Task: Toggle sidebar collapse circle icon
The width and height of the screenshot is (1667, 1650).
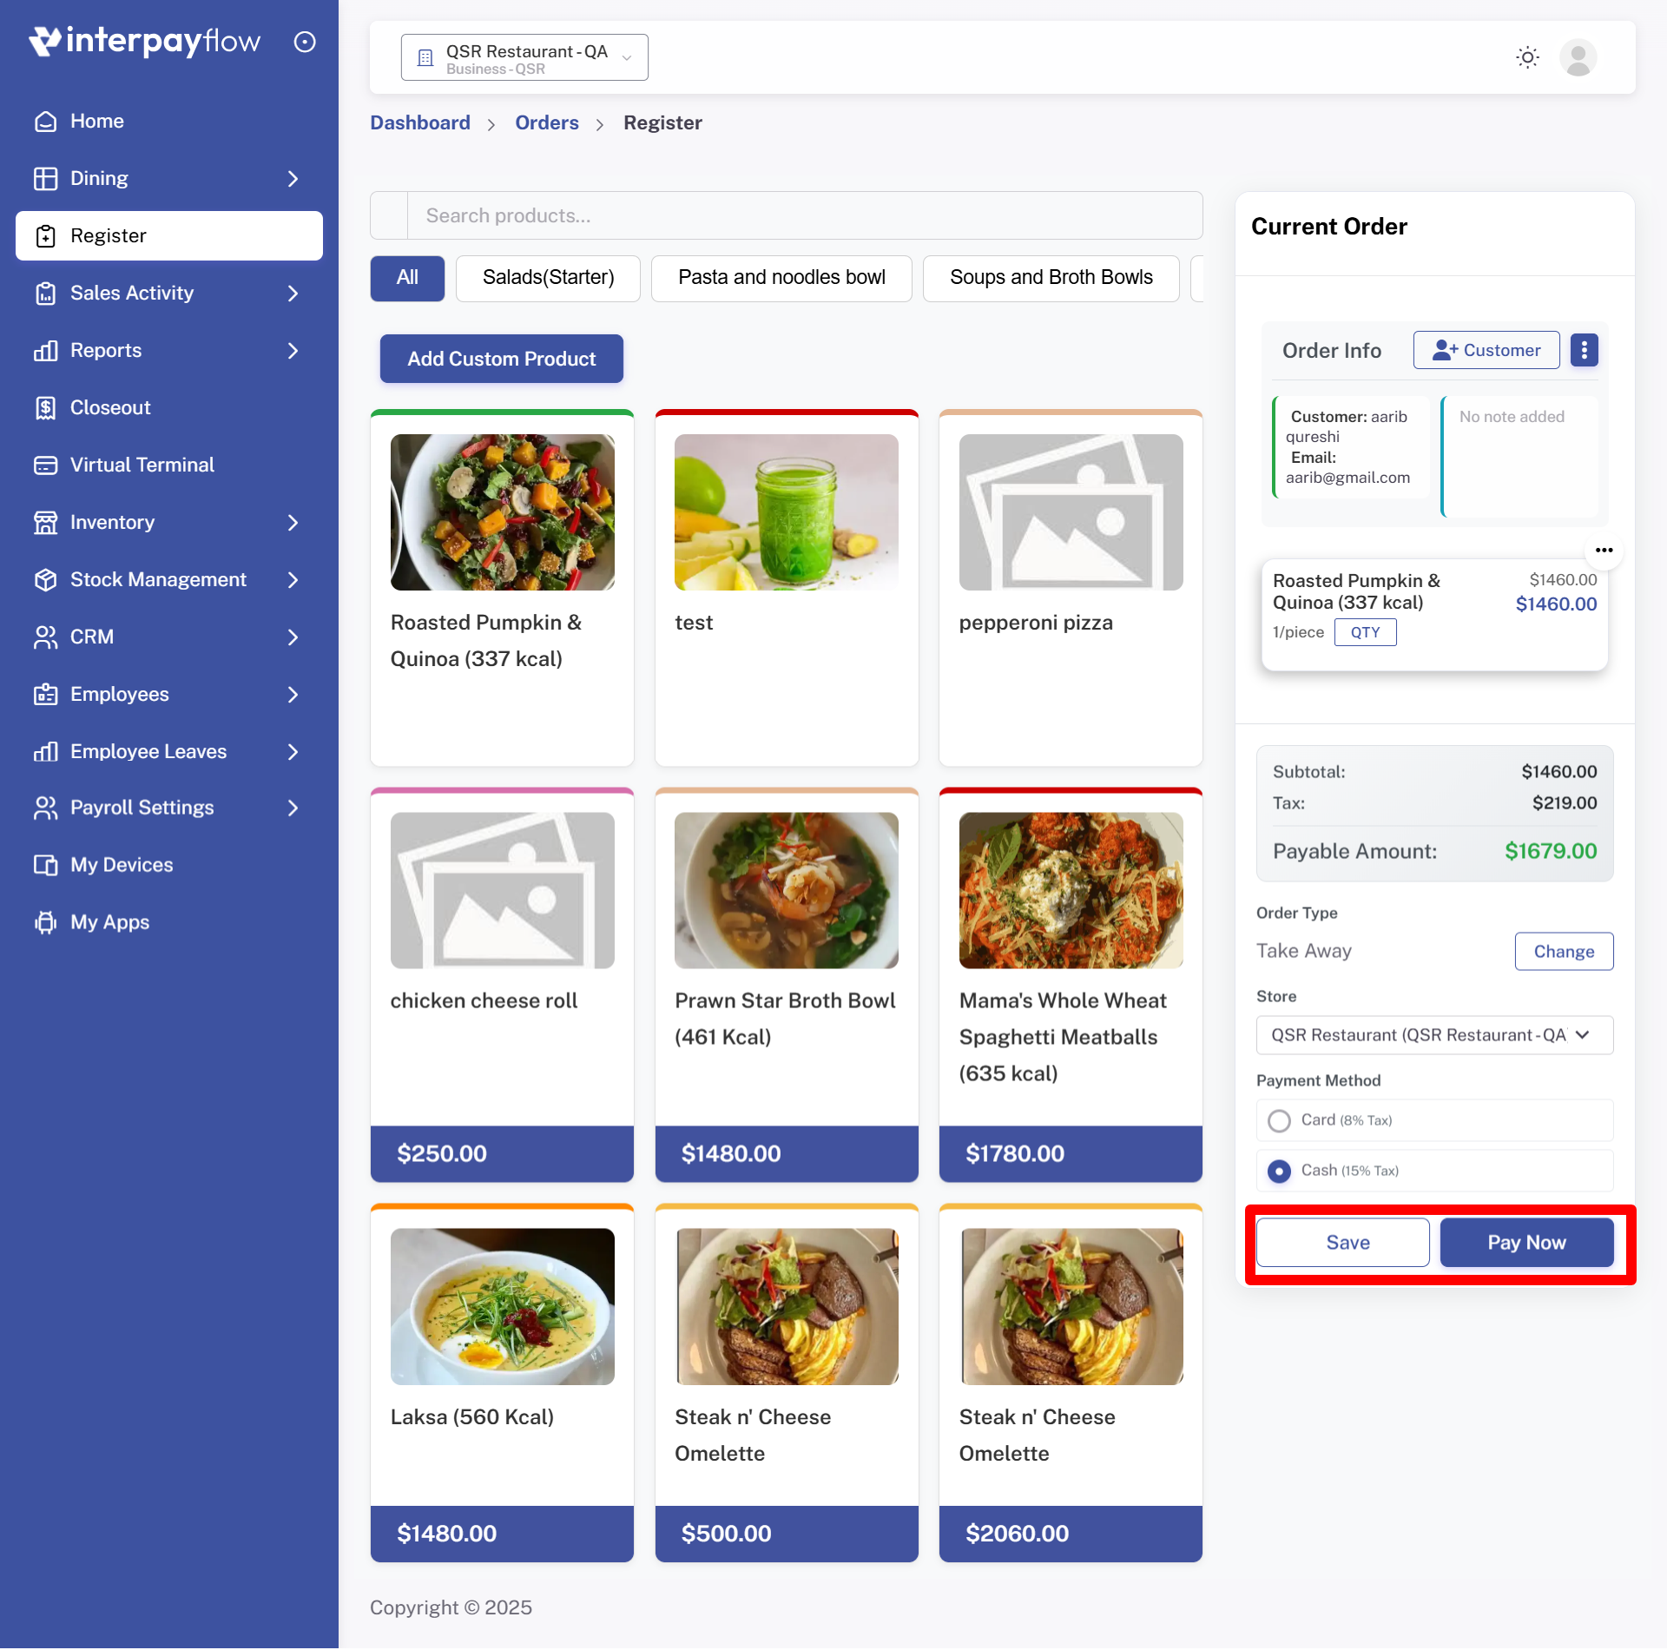Action: click(x=305, y=42)
